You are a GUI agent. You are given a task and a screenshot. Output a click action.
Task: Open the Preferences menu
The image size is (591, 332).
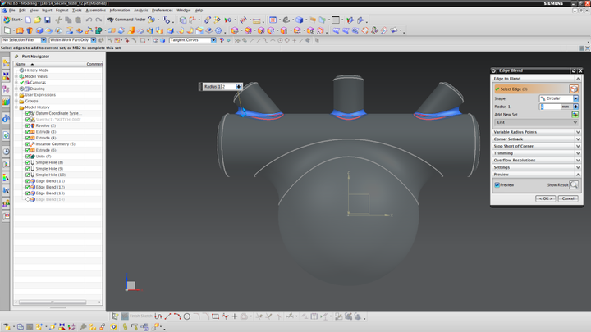click(162, 11)
